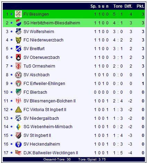Click the SG Webenheim-Mimbach diamond logo
147x163 pixels.
pyautogui.click(x=18, y=127)
